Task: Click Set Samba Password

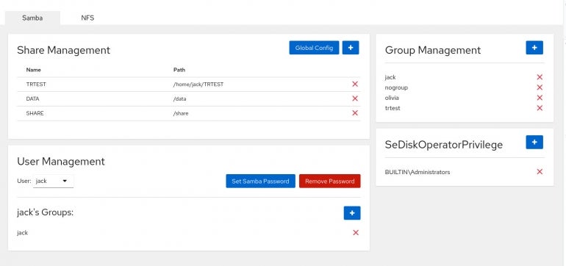Action: (260, 181)
